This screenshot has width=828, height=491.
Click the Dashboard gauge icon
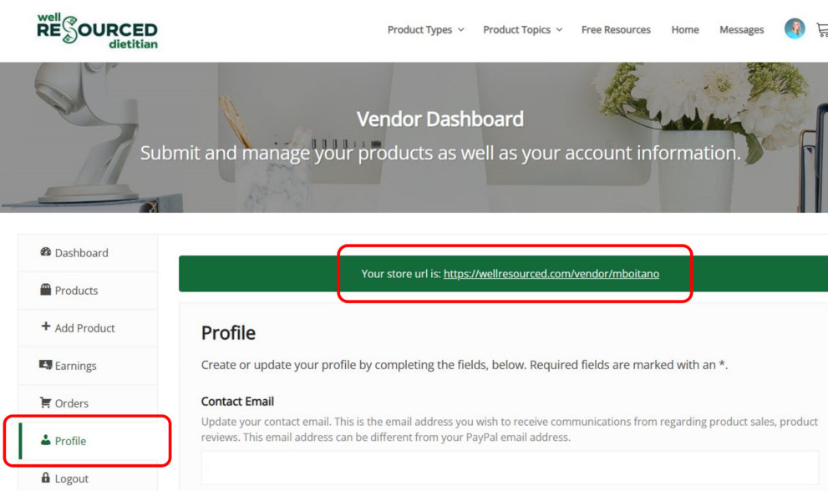tap(45, 252)
